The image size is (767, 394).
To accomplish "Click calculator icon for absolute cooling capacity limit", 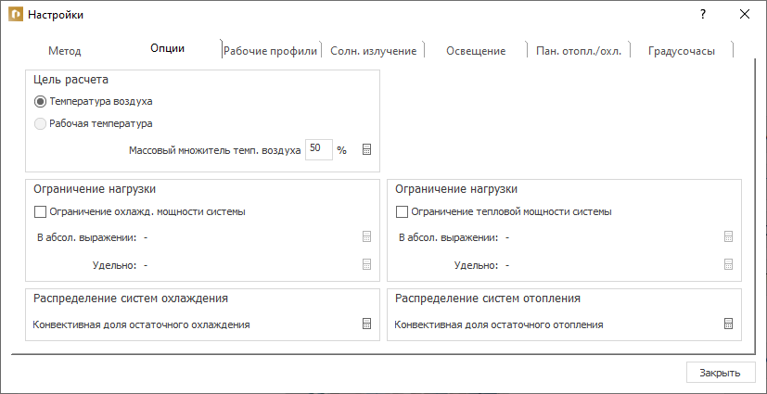I will pos(367,237).
